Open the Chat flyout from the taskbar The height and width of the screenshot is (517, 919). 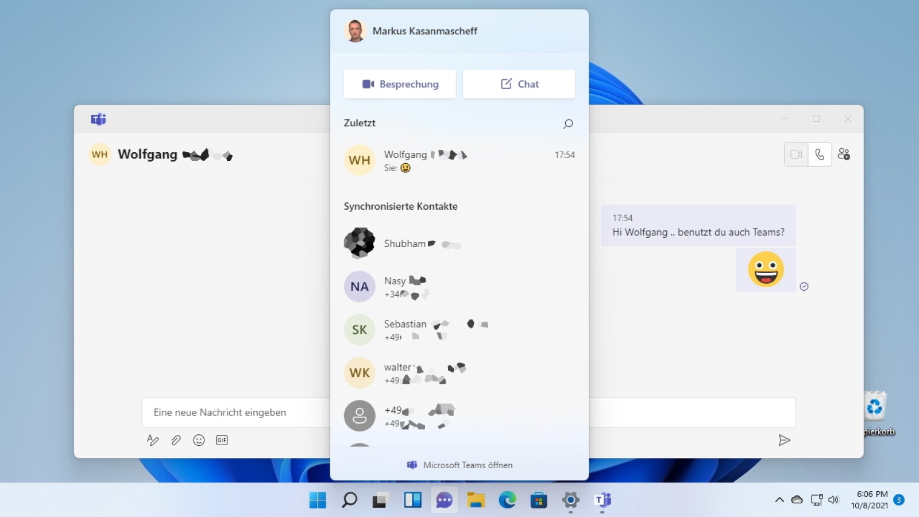(x=444, y=500)
